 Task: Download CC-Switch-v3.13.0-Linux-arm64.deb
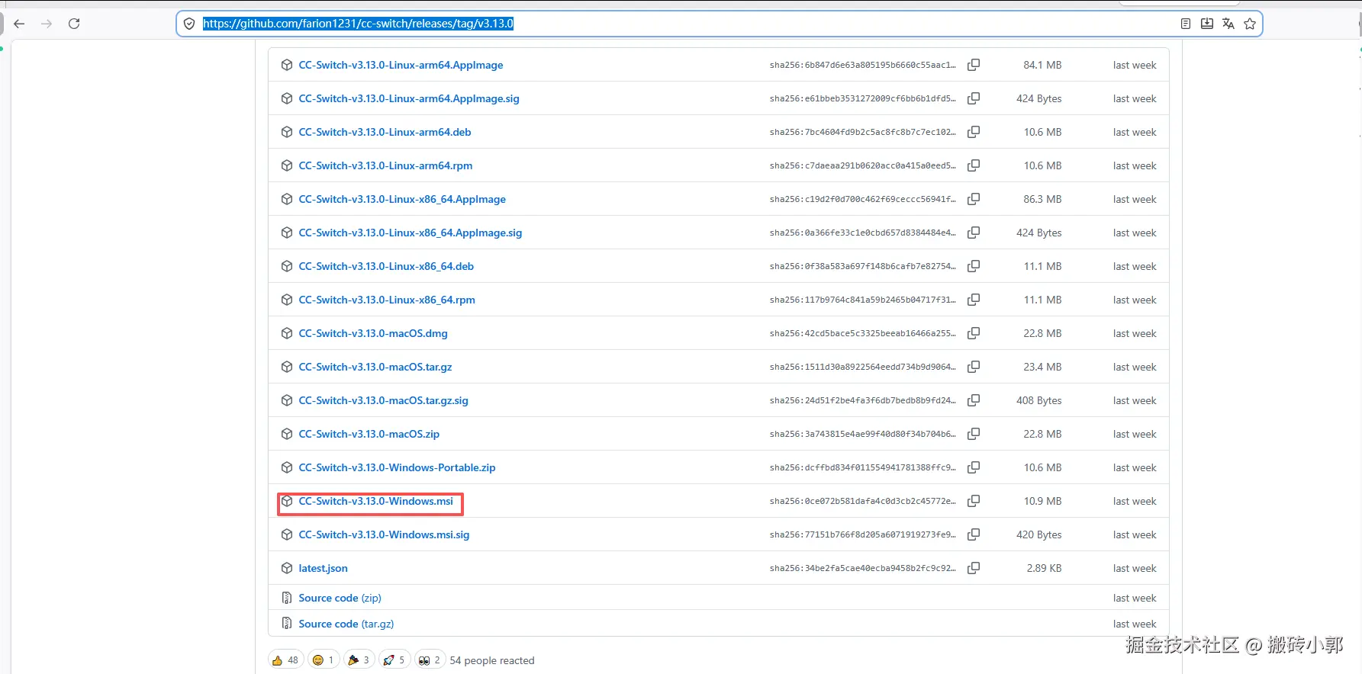pyautogui.click(x=385, y=132)
